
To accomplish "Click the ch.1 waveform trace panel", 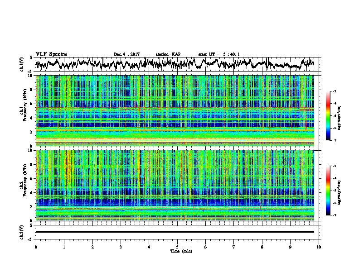I will tap(177, 64).
